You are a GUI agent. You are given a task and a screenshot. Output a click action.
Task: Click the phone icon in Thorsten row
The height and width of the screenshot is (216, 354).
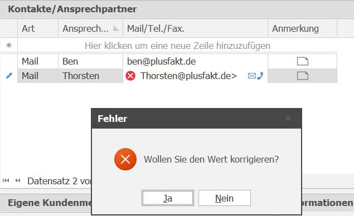[x=260, y=76]
